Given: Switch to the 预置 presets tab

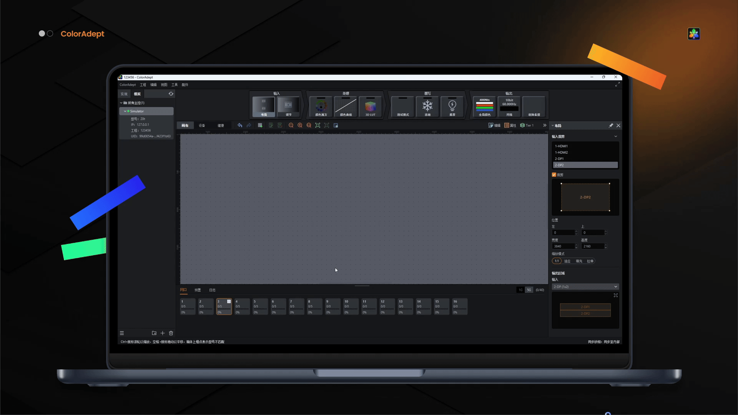Looking at the screenshot, I should click(x=198, y=290).
